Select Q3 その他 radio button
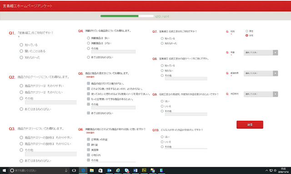The image size is (291, 174). (x=21, y=150)
